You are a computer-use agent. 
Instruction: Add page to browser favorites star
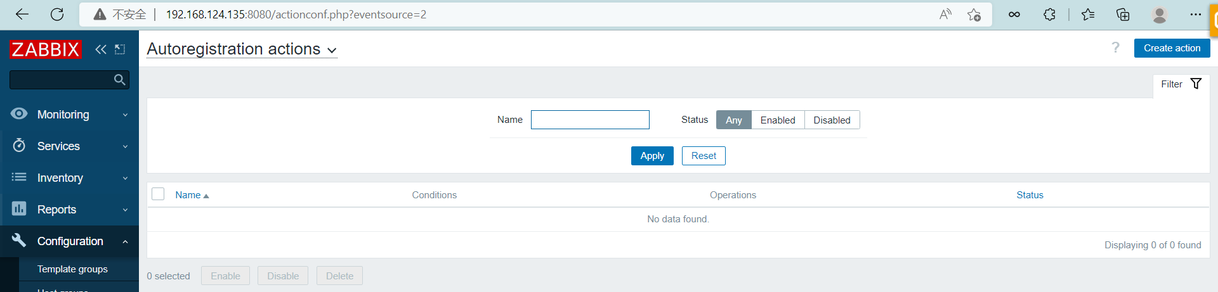[x=974, y=15]
